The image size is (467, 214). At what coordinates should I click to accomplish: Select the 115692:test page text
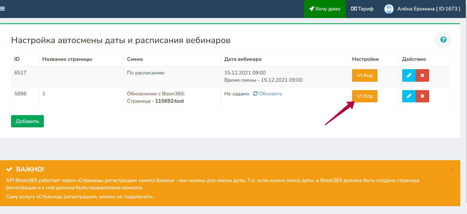pos(169,101)
